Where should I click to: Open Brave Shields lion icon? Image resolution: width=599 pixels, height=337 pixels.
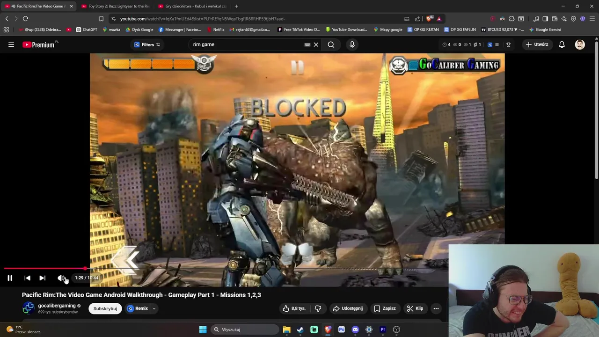(429, 19)
